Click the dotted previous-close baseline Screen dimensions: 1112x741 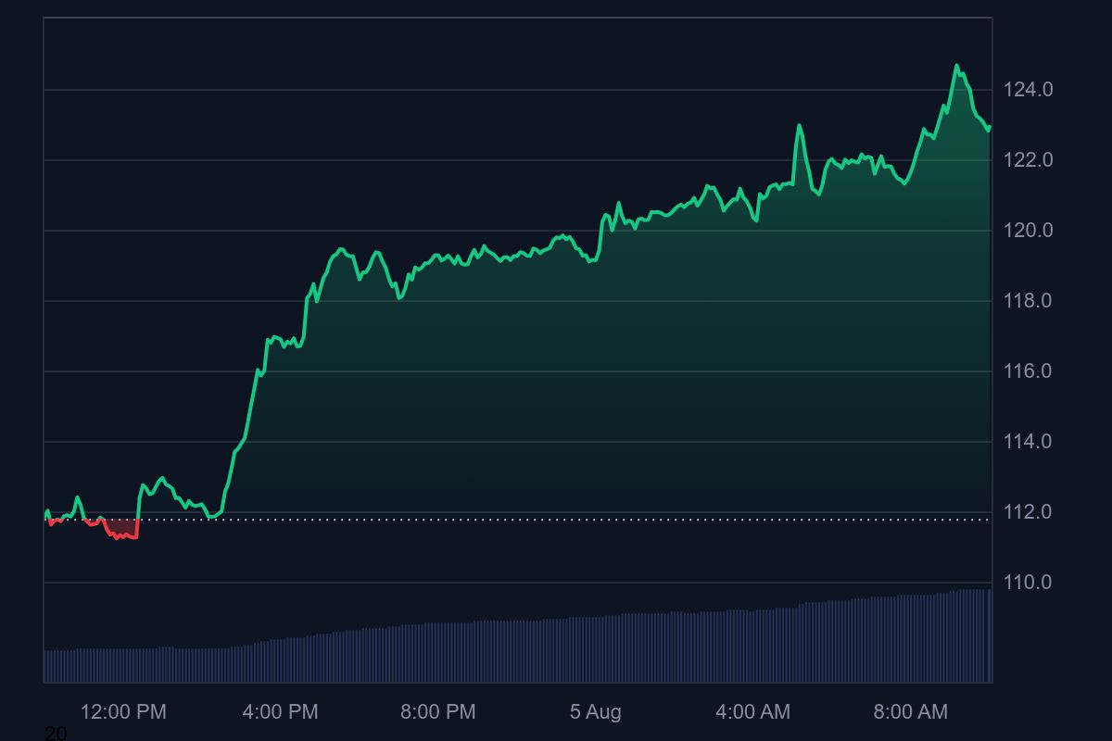(556, 519)
